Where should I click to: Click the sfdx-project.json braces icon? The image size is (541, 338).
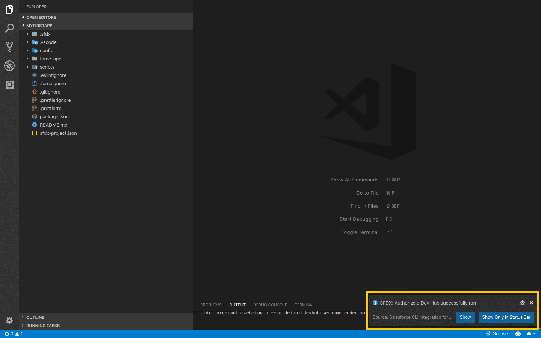pyautogui.click(x=35, y=133)
